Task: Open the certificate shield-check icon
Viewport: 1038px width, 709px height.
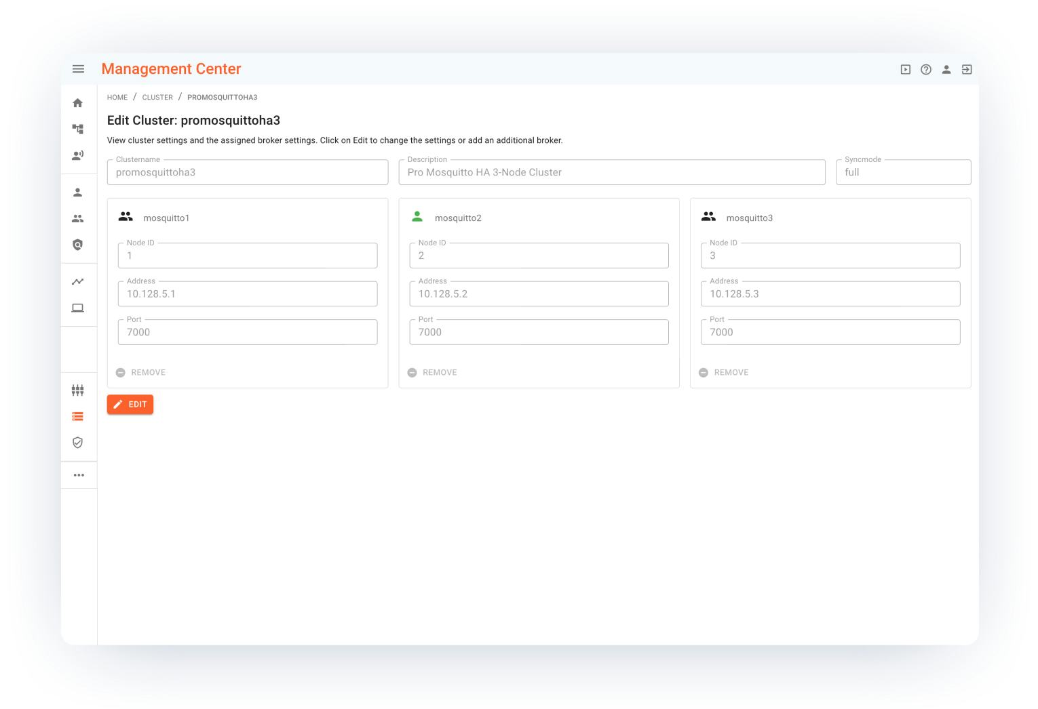Action: click(78, 442)
